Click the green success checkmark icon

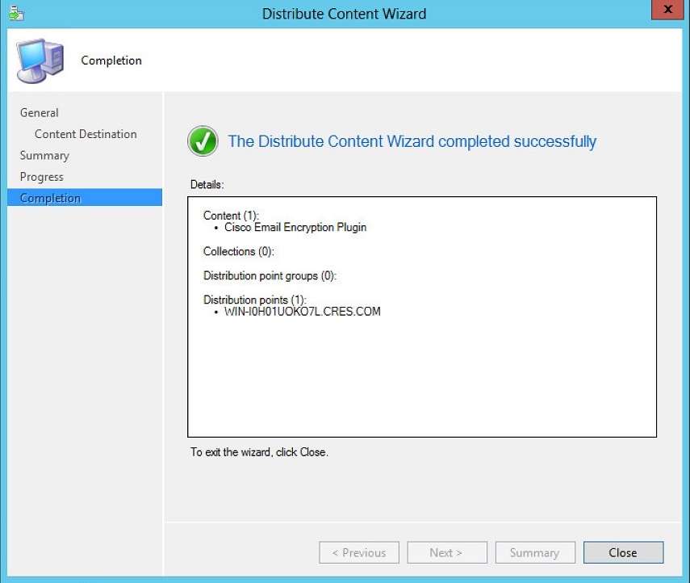(203, 141)
